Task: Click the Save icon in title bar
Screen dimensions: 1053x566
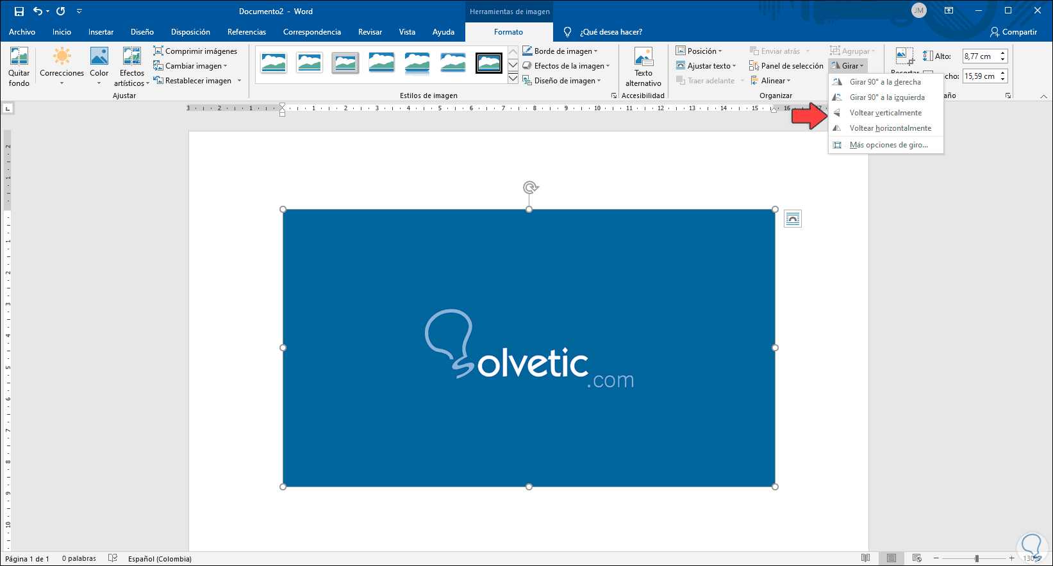Action: pos(19,12)
